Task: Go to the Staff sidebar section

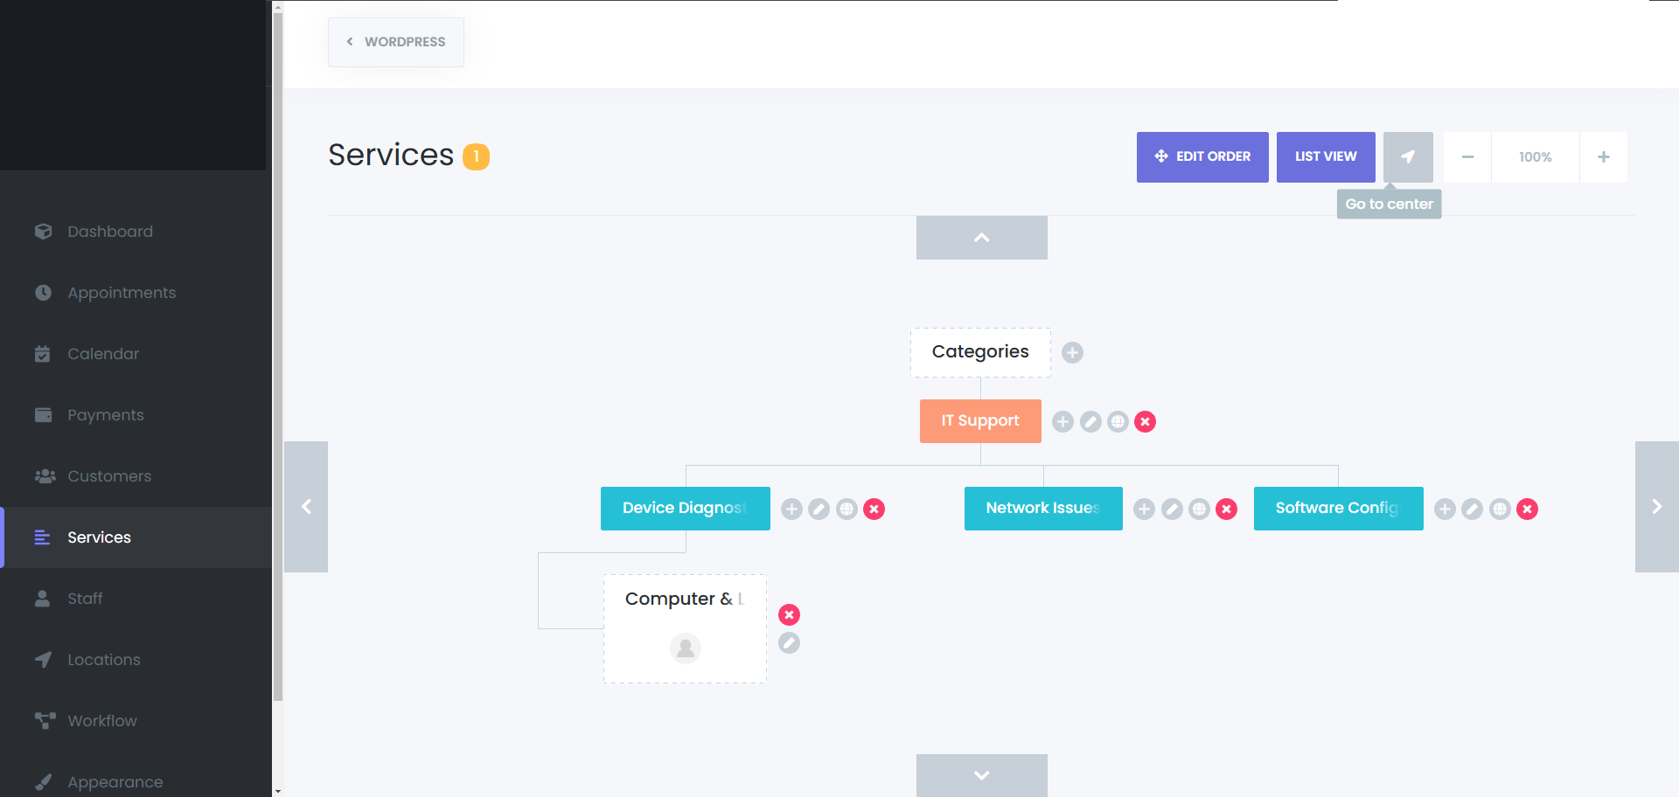Action: coord(85,599)
